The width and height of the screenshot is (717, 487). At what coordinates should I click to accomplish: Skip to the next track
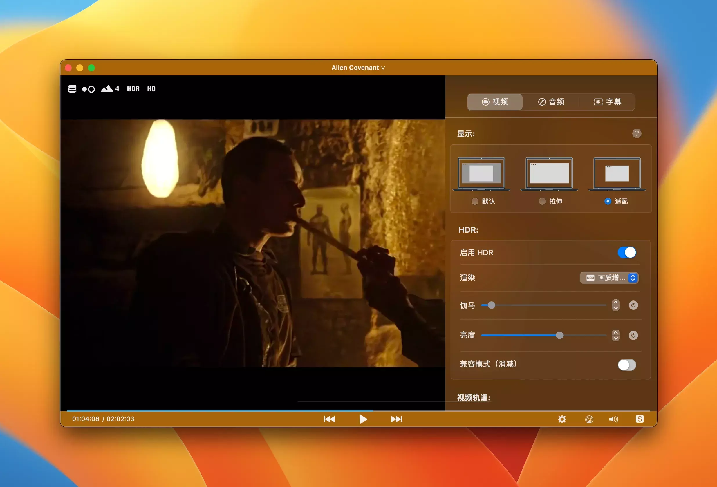tap(396, 419)
